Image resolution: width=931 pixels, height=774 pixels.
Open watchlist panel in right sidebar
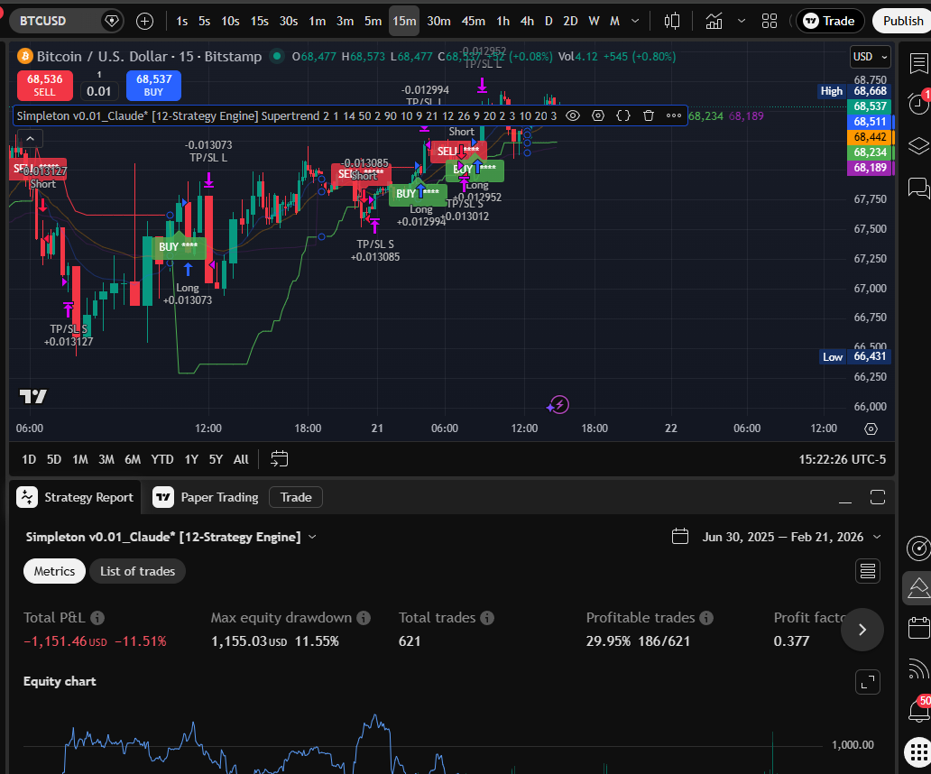(918, 64)
